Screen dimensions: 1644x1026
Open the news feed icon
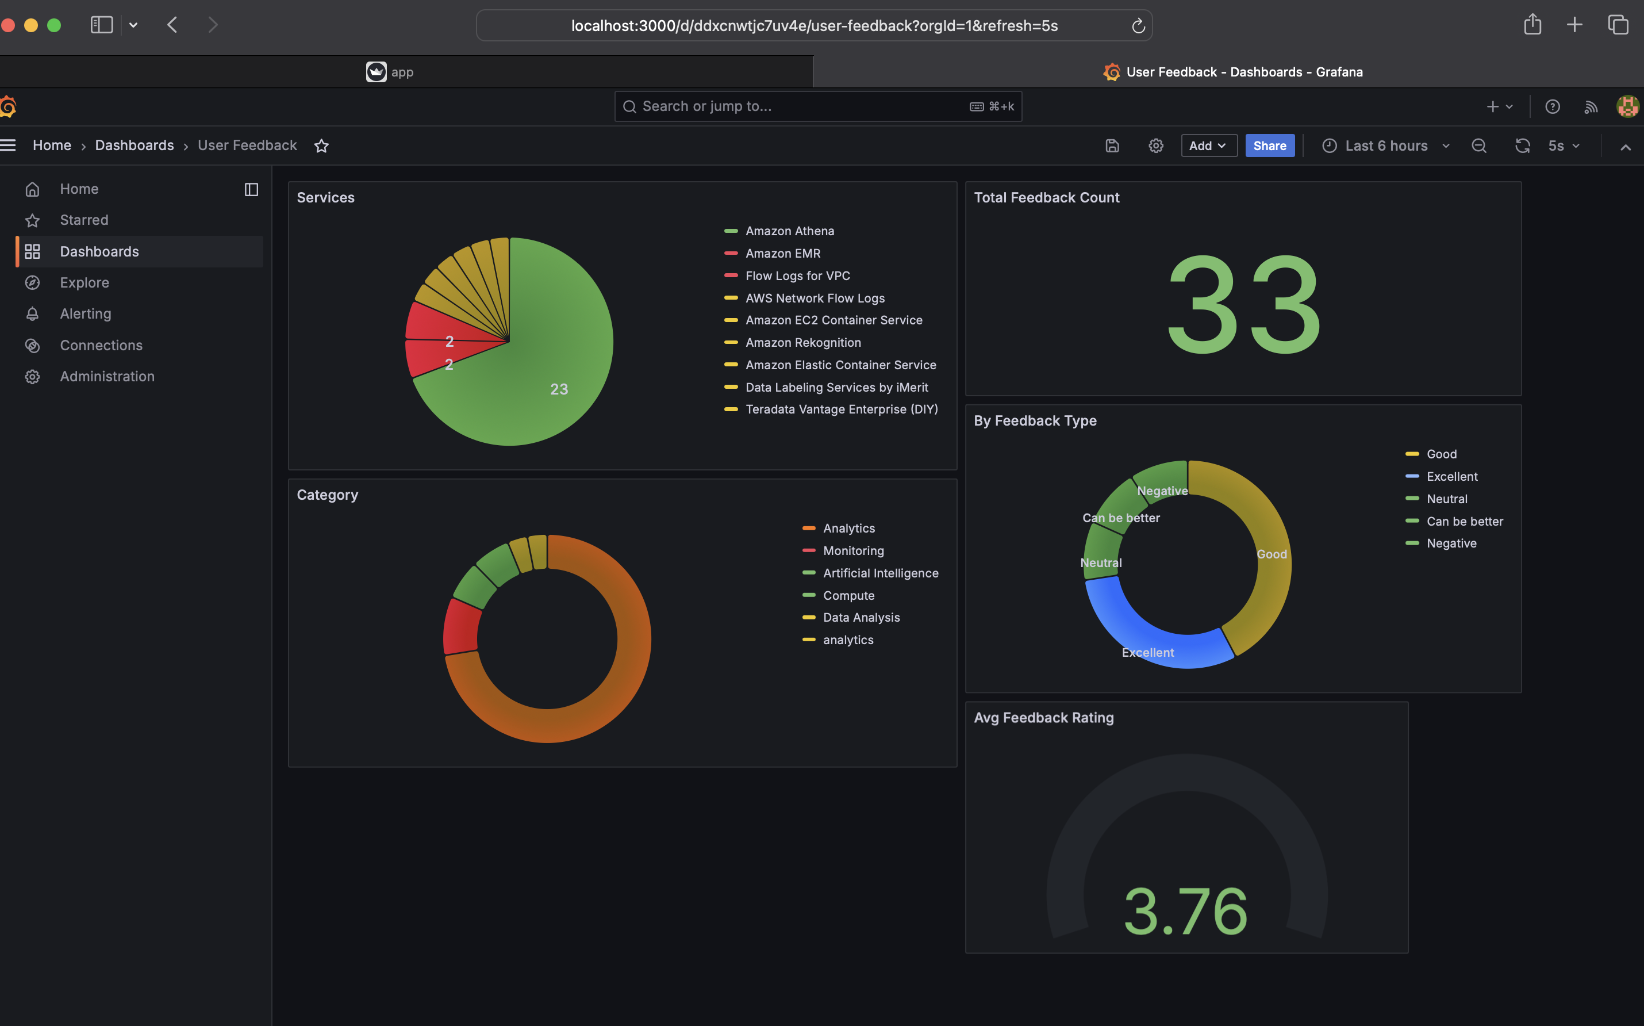point(1591,106)
